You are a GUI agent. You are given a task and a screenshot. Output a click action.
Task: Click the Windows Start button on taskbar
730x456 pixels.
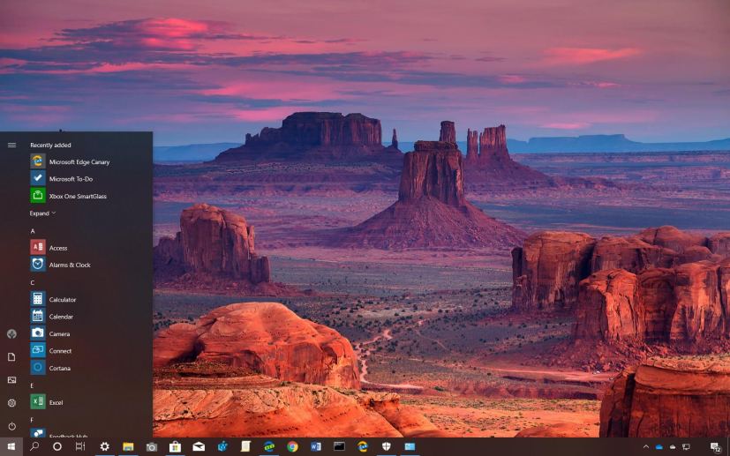pyautogui.click(x=11, y=446)
